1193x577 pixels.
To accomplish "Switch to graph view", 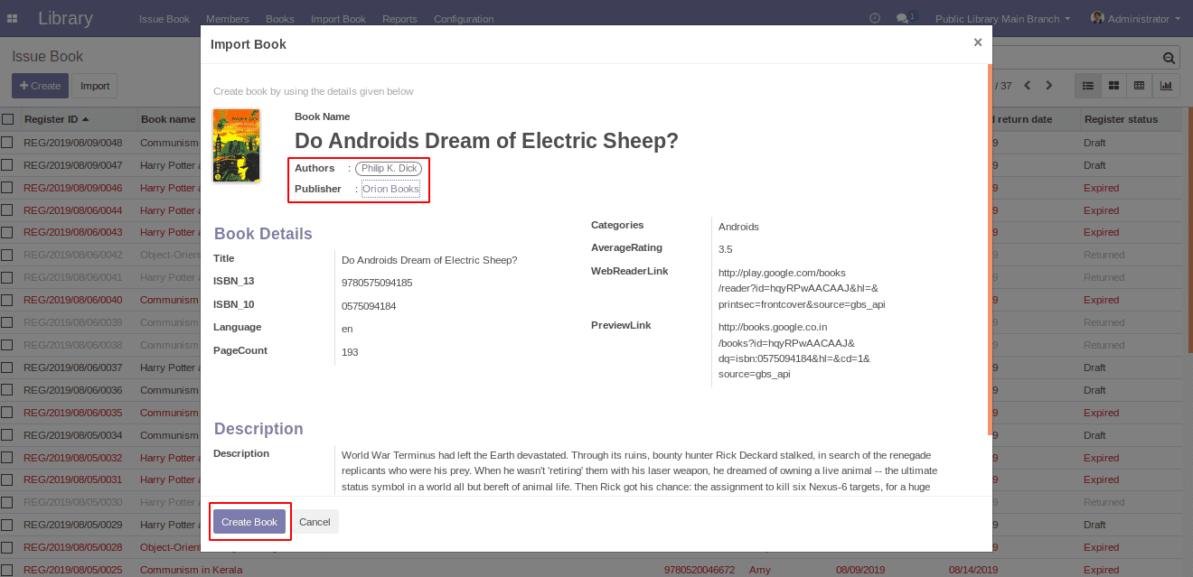I will pos(1166,86).
